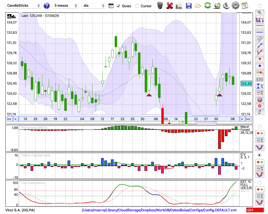
Task: Open the calendar icon showing 17
Action: click(245, 6)
